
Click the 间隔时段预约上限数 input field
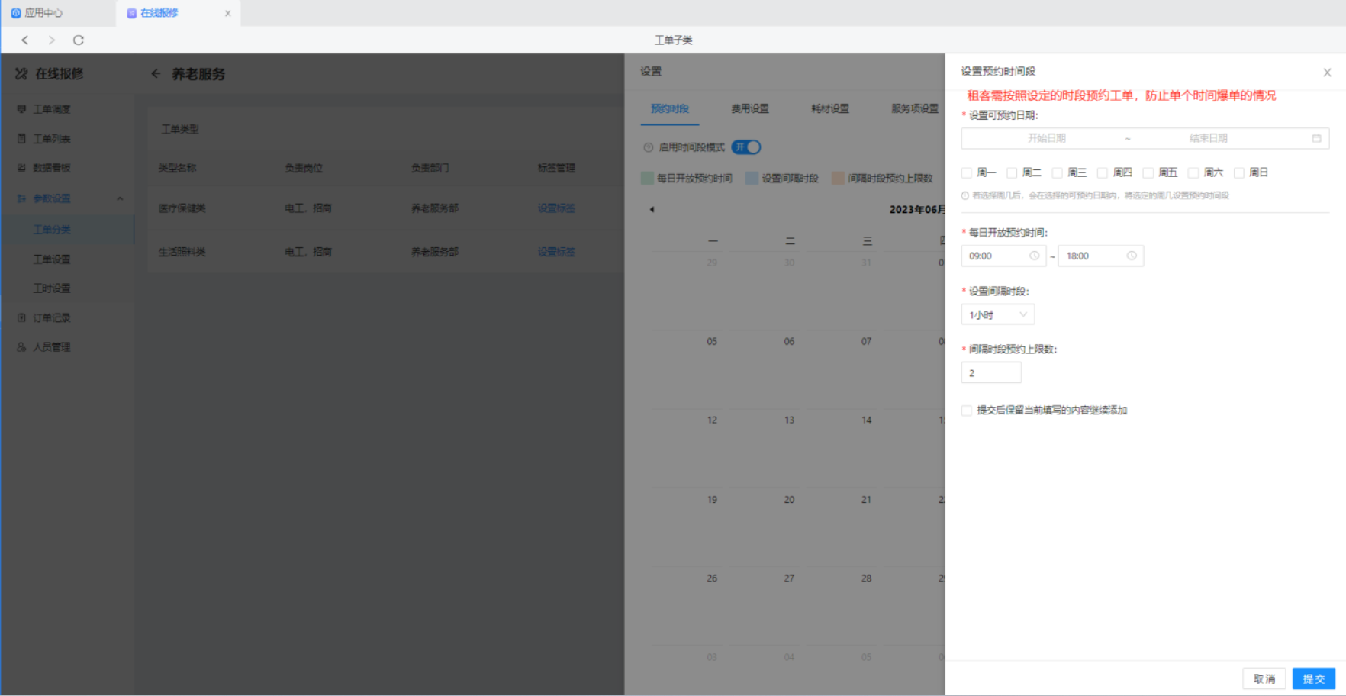[990, 372]
